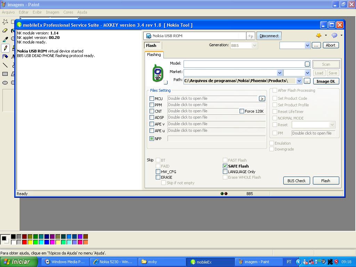Pick the cyan color swatch
This screenshot has height=267, width=356.
click(x=41, y=242)
